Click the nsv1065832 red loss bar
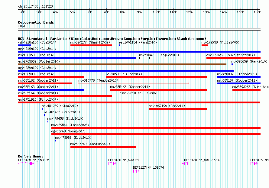The image size is (269, 188). point(51,77)
